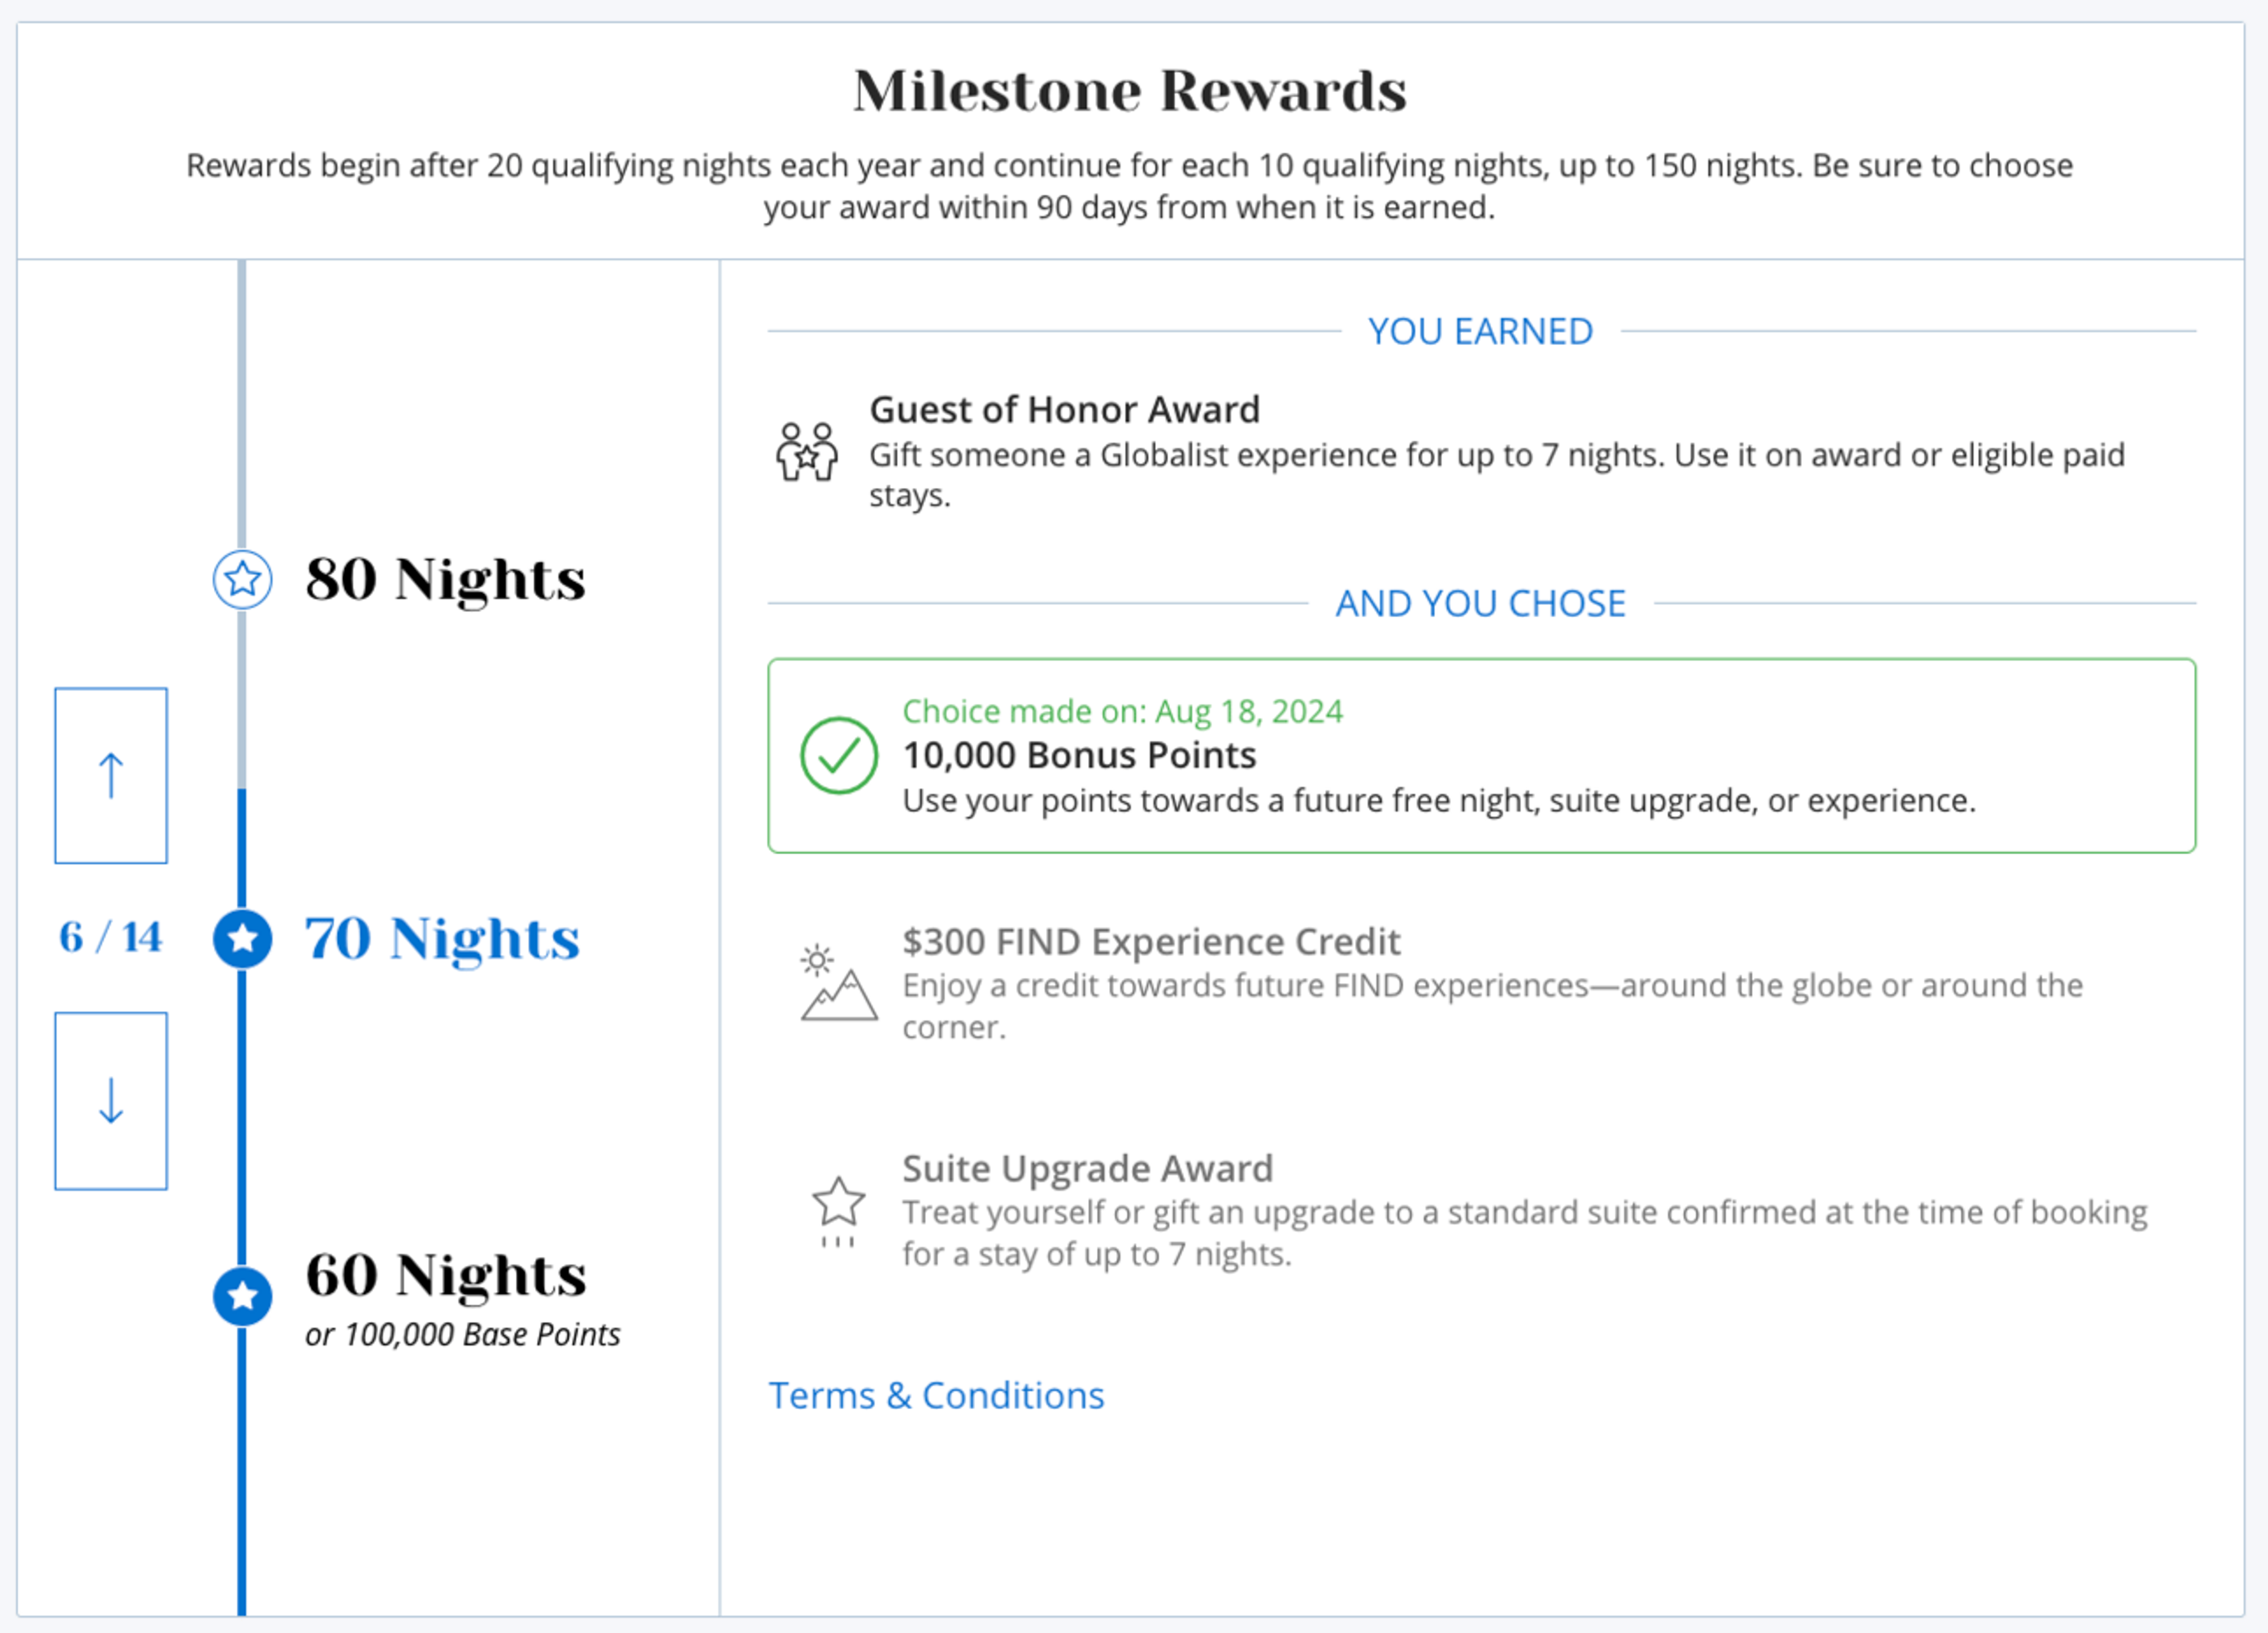Click the AND YOU CHOSE section heading
Image resolution: width=2268 pixels, height=1633 pixels.
pyautogui.click(x=1480, y=603)
